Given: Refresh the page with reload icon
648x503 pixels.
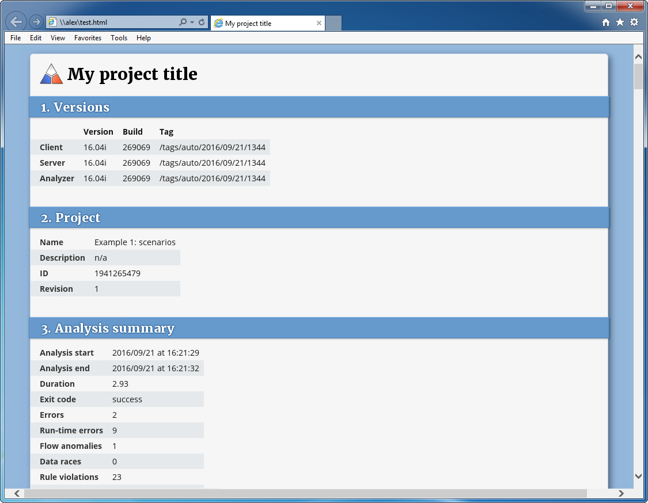Looking at the screenshot, I should pos(202,22).
